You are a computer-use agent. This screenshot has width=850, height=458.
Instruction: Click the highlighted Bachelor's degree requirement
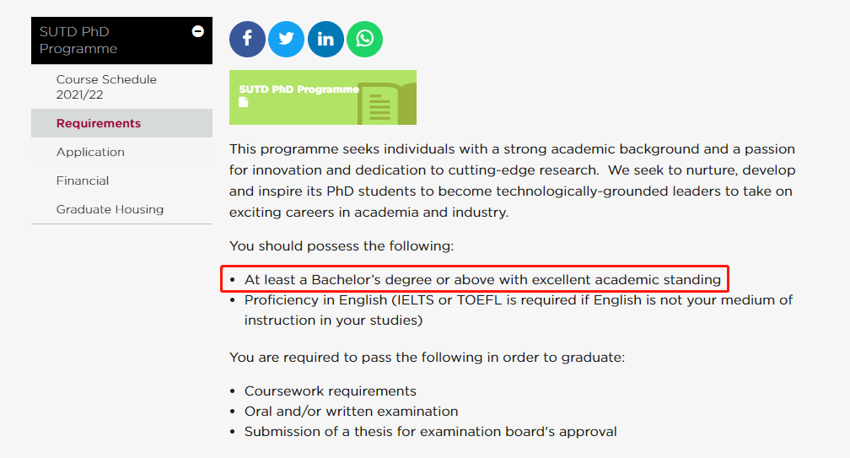tap(482, 280)
